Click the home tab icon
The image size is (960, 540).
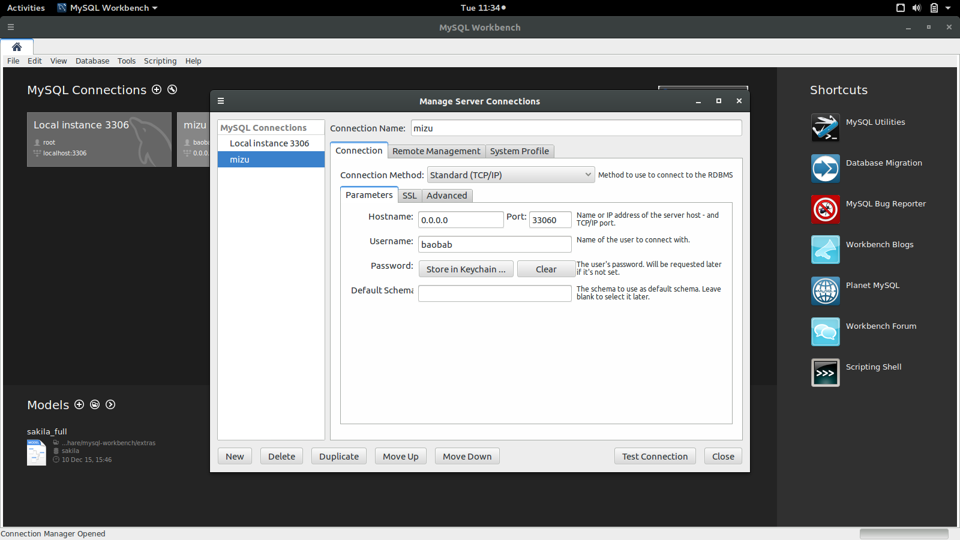(17, 47)
